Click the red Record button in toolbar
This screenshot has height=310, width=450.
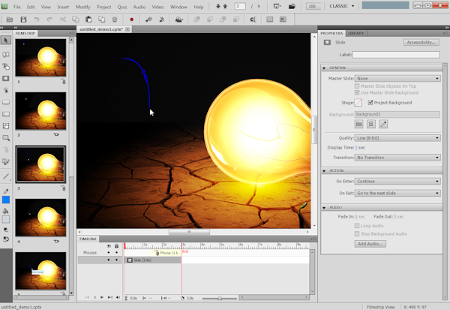[132, 20]
